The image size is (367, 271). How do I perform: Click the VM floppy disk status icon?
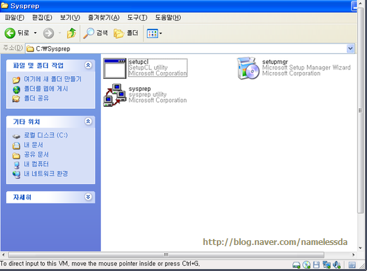[x=316, y=265]
